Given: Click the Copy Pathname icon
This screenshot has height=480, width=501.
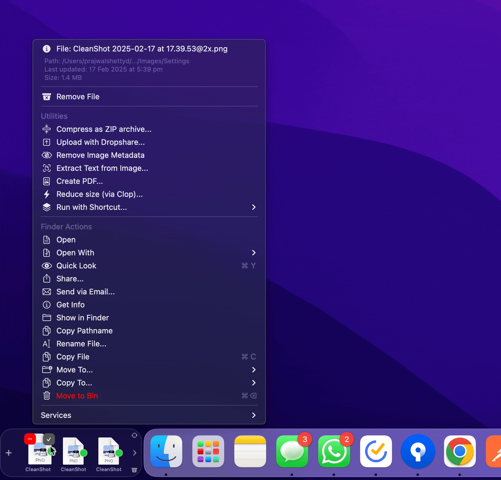Looking at the screenshot, I should (x=47, y=331).
